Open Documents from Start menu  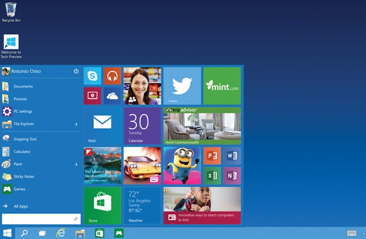[41, 86]
